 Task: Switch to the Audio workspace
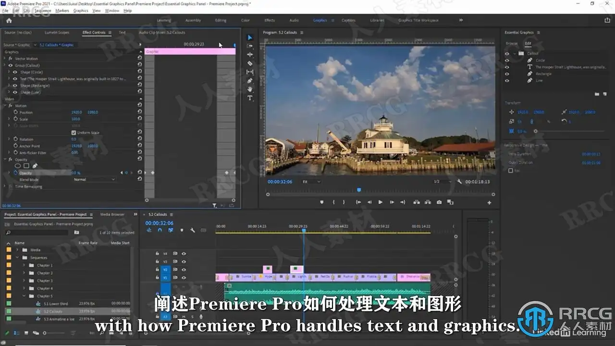pos(294,20)
